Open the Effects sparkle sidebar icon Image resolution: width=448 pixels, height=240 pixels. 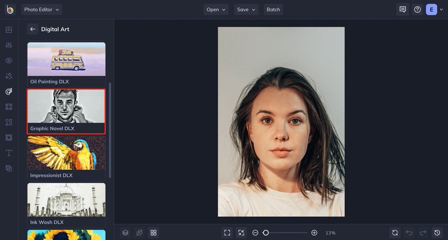click(x=9, y=76)
